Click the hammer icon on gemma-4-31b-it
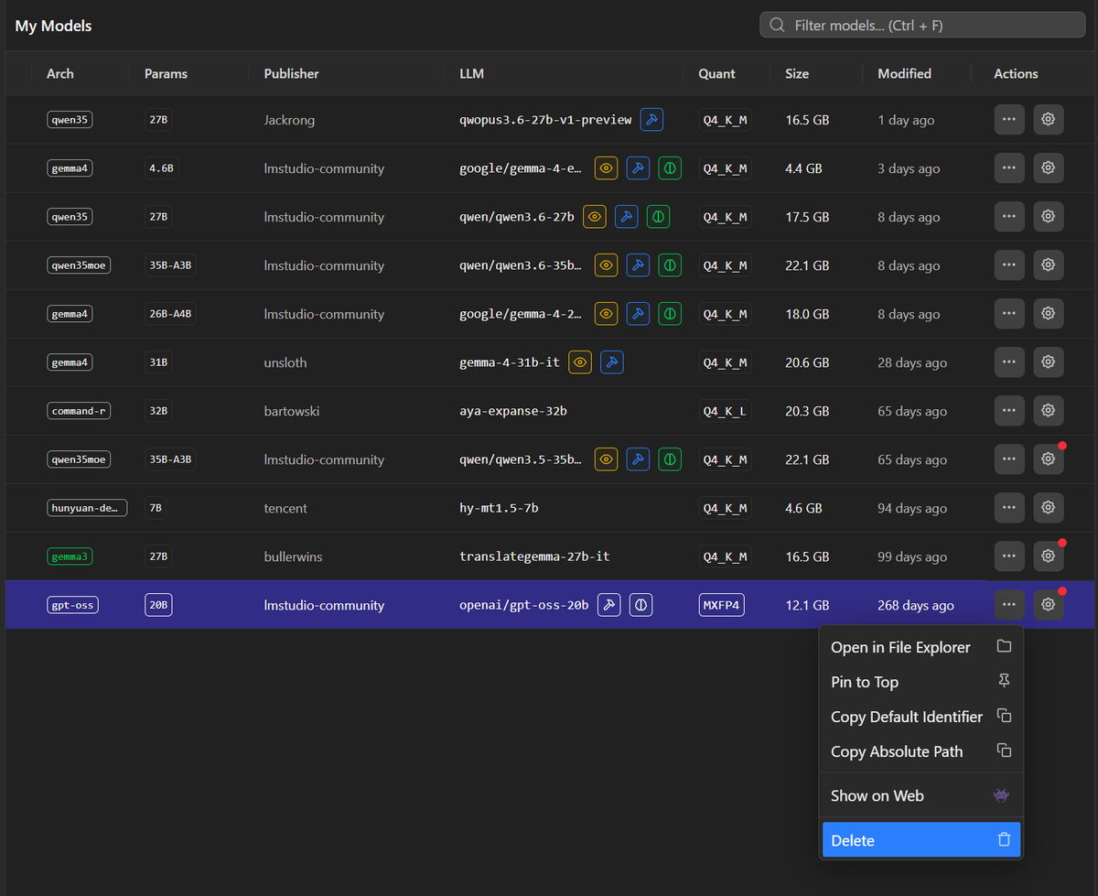The width and height of the screenshot is (1098, 896). (x=612, y=362)
